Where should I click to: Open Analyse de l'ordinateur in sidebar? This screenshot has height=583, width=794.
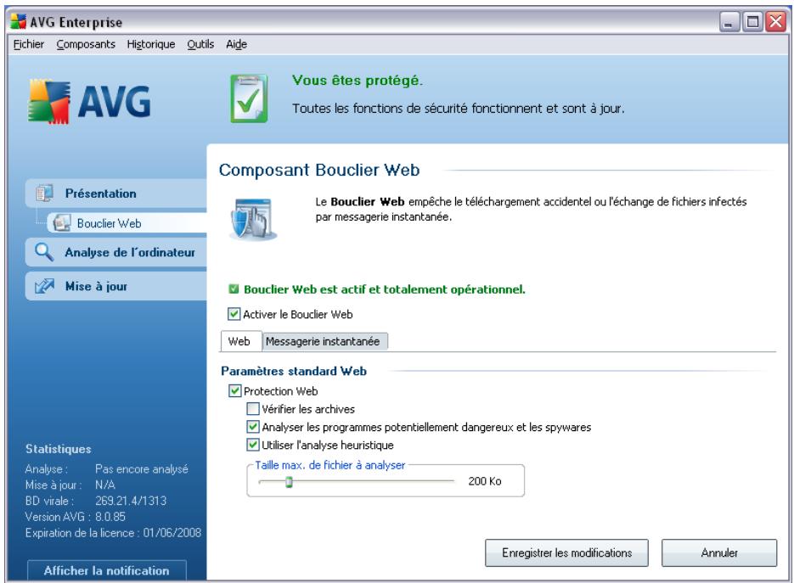tap(116, 252)
